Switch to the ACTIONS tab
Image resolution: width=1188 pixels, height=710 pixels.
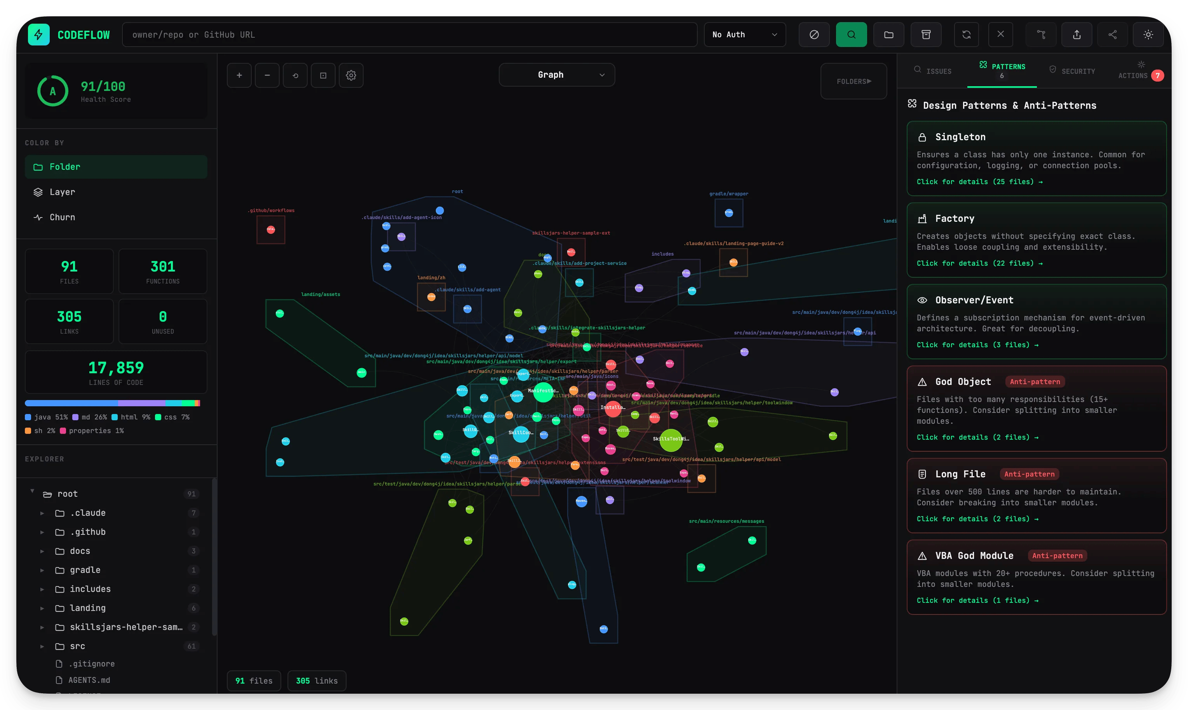pos(1140,71)
